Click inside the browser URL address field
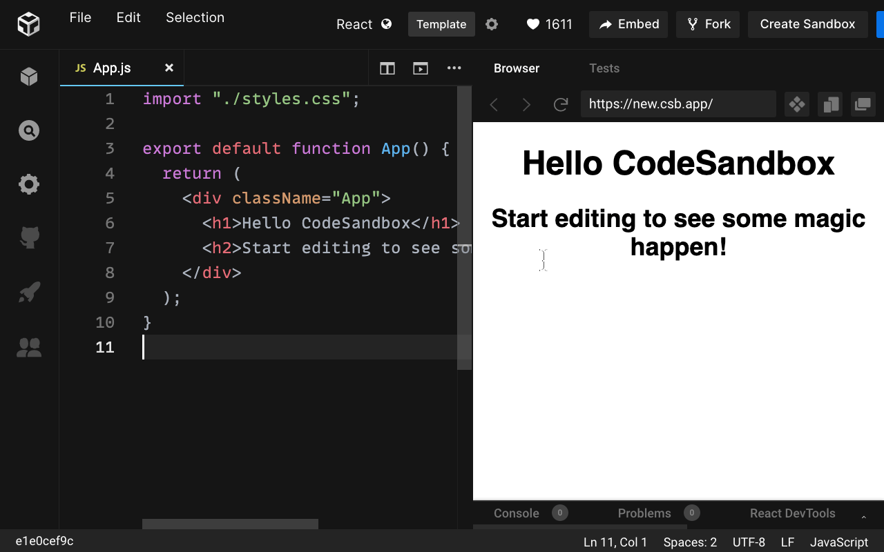 (678, 103)
